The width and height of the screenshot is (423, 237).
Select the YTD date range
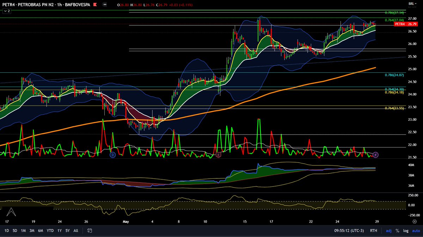pos(50,231)
